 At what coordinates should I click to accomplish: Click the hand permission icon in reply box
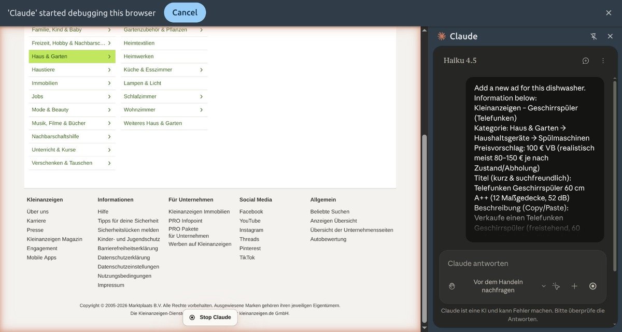click(x=452, y=286)
